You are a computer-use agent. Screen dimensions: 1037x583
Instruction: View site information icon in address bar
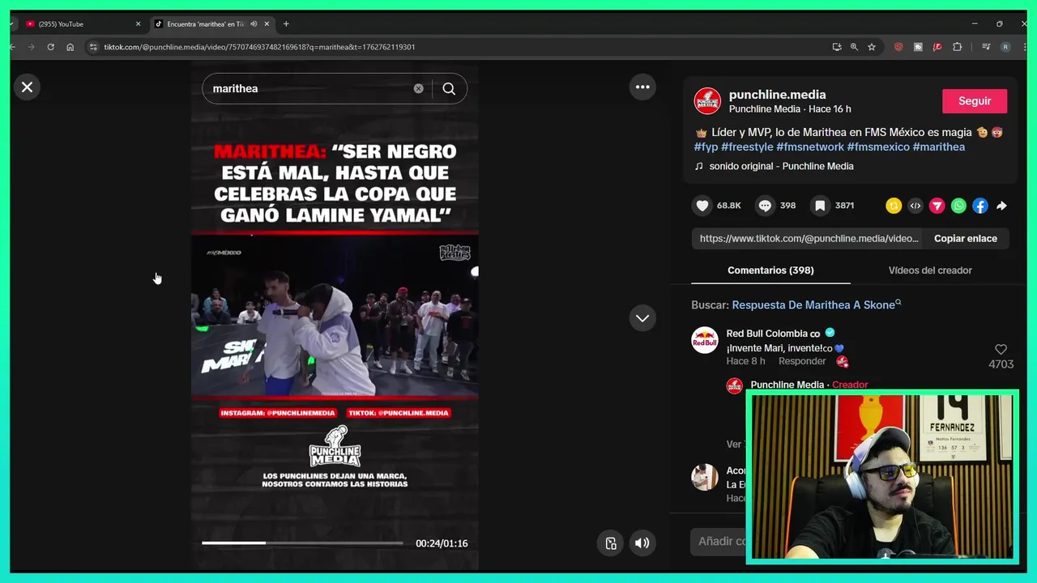point(93,47)
